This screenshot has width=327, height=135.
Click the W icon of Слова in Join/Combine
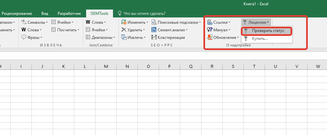[88, 22]
